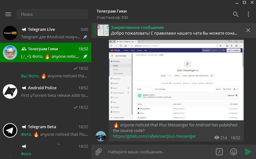Open the gitlab.com/rafalense/plus-messenger link
The height and width of the screenshot is (159, 256).
[x=154, y=136]
